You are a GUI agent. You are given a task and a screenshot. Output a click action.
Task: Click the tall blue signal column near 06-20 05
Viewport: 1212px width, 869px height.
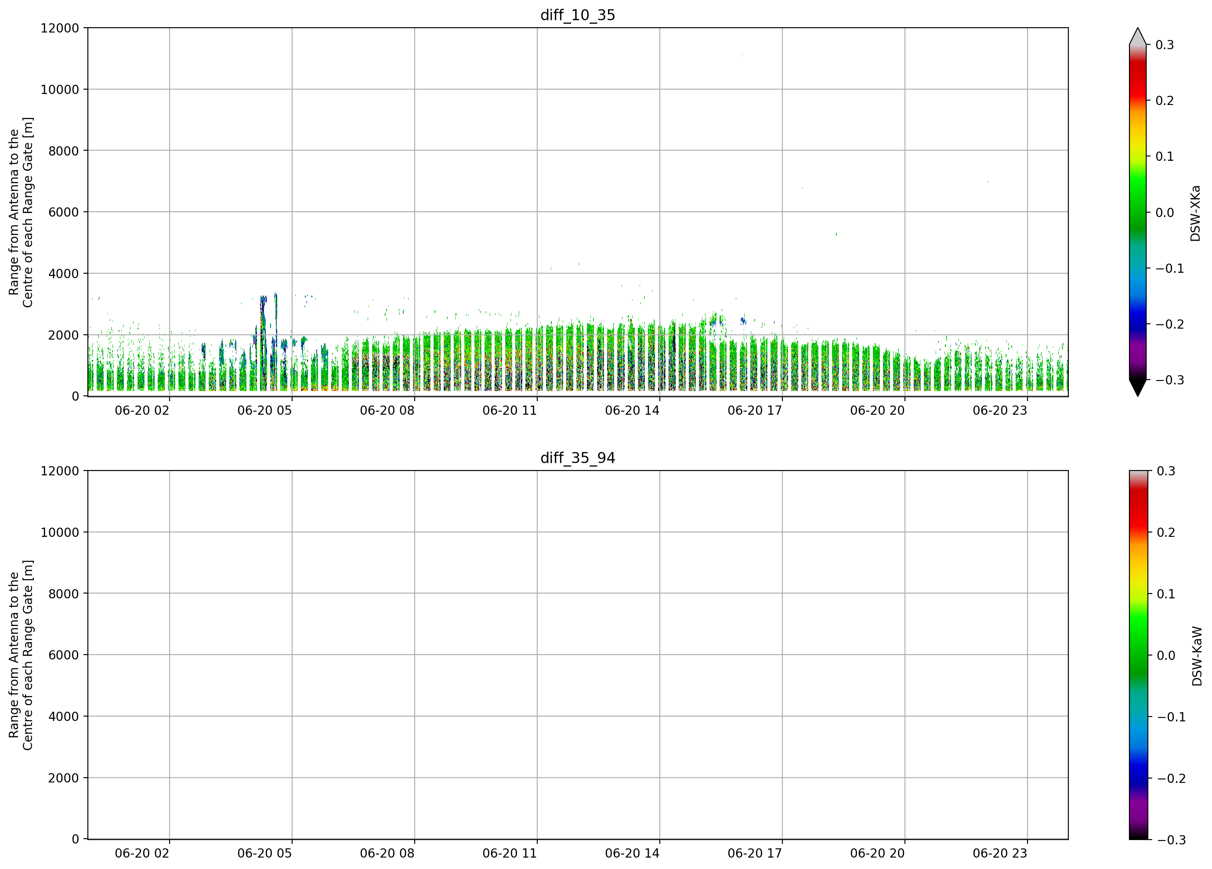pos(263,342)
